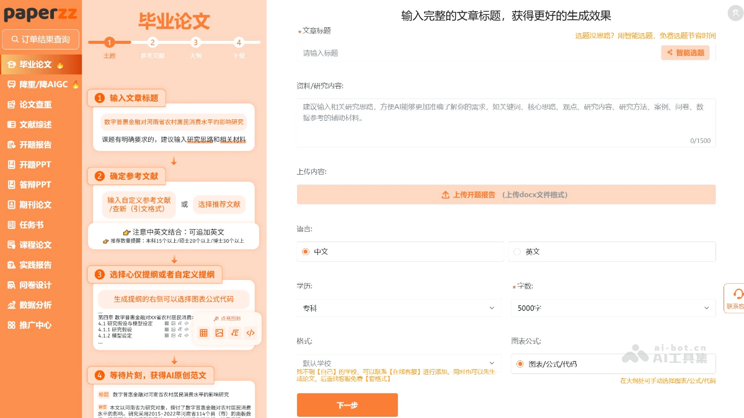Open the 字数 dropdown showing 5000字
The image size is (744, 418).
612,307
